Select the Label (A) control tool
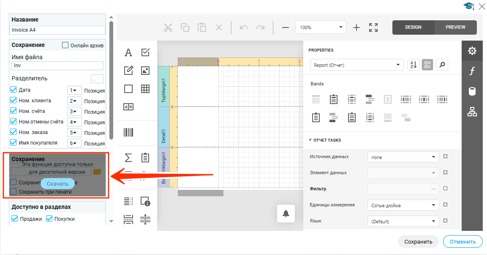This screenshot has width=487, height=255. (x=128, y=52)
